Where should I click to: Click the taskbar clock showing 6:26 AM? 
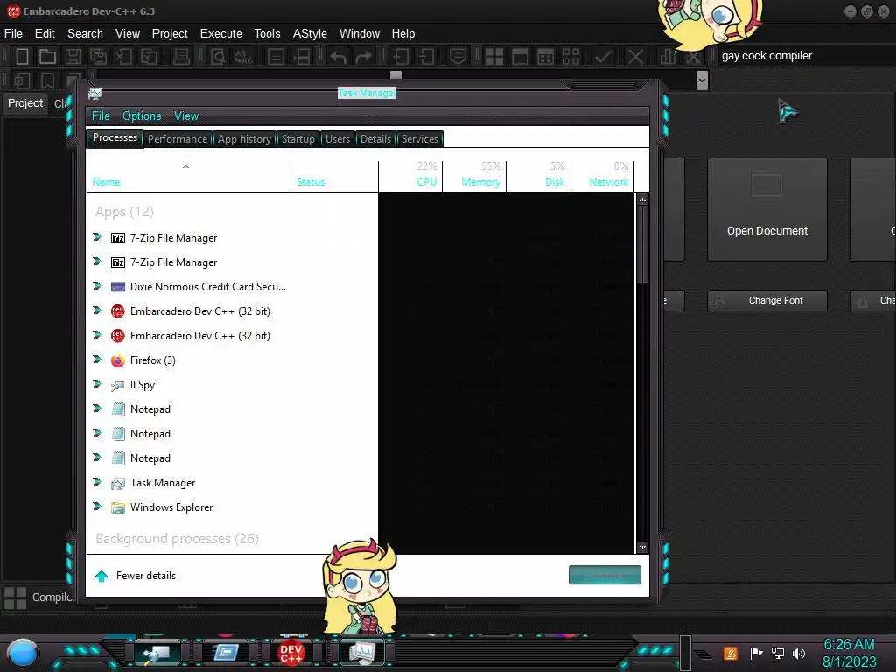coord(849,644)
